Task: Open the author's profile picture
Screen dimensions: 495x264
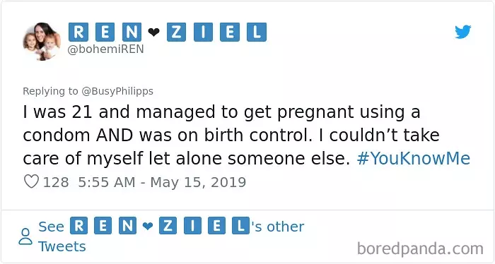Action: [41, 41]
